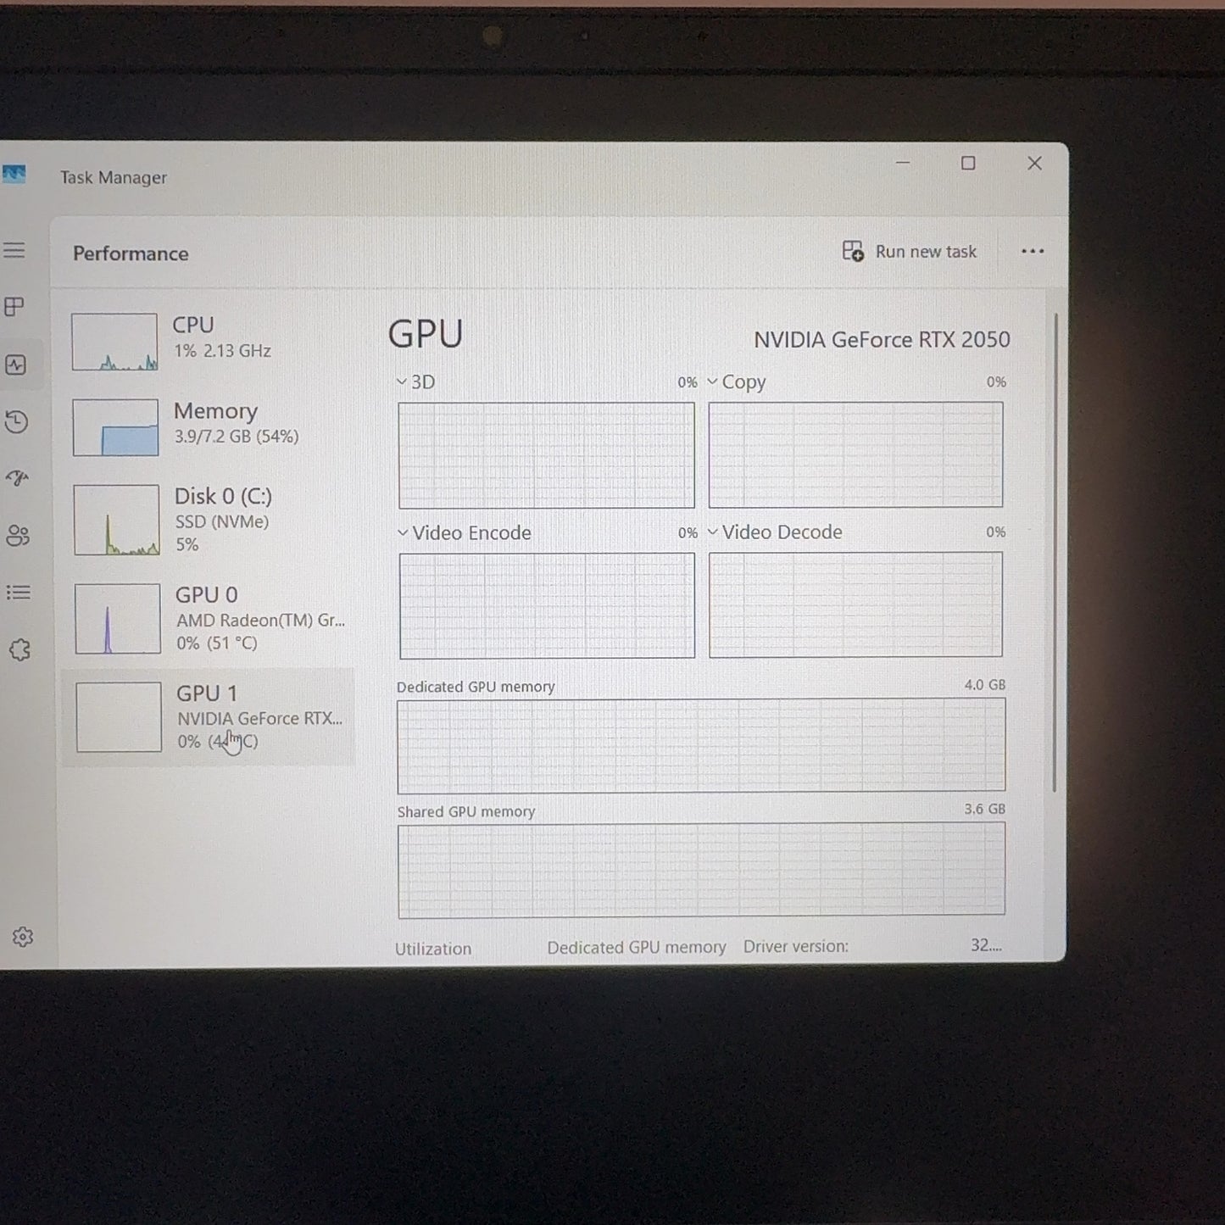Image resolution: width=1225 pixels, height=1225 pixels.
Task: Open the Startup apps icon
Action: click(18, 478)
